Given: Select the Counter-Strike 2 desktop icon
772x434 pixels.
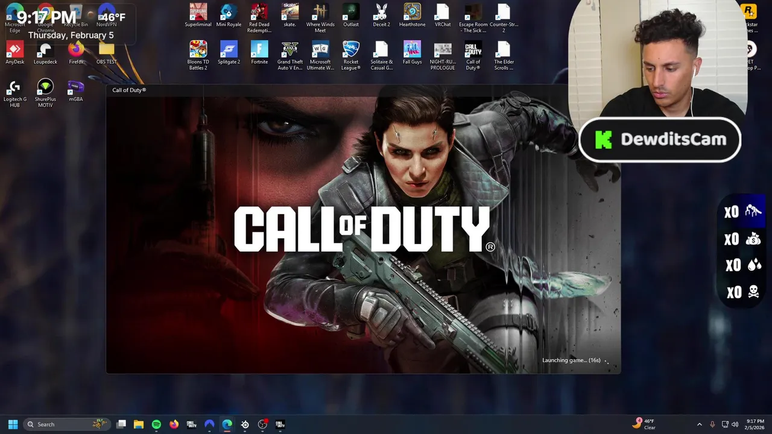Looking at the screenshot, I should point(504,18).
